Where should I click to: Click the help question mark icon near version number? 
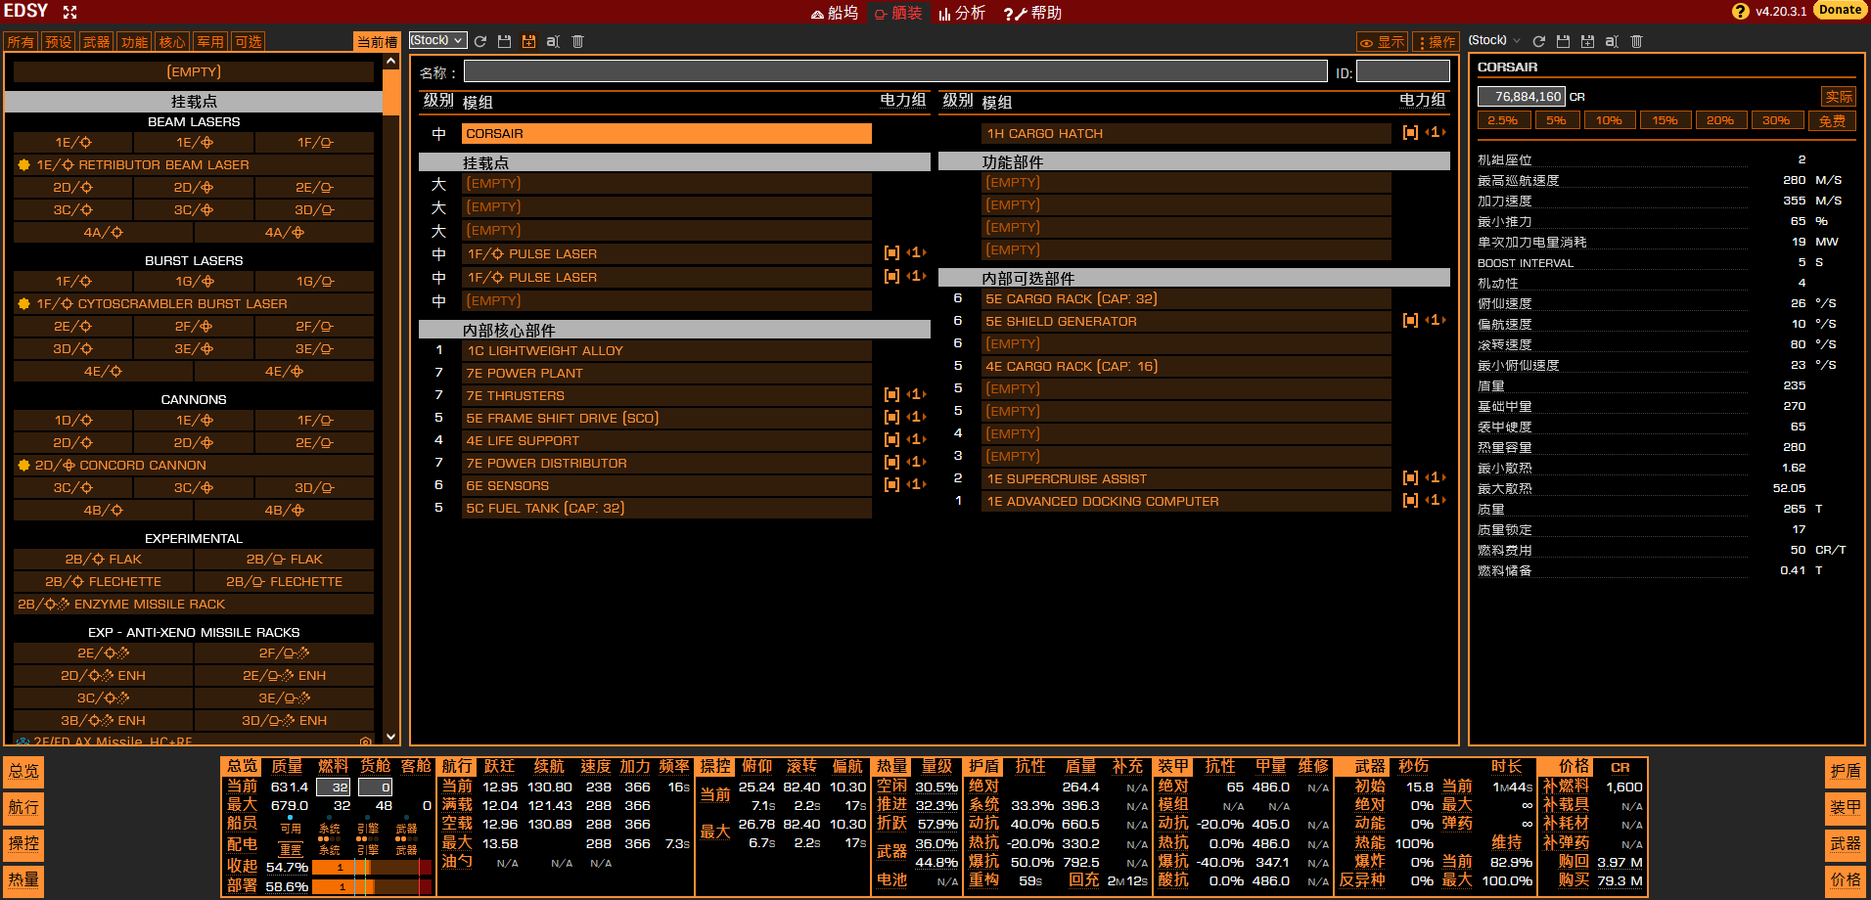coord(1740,12)
